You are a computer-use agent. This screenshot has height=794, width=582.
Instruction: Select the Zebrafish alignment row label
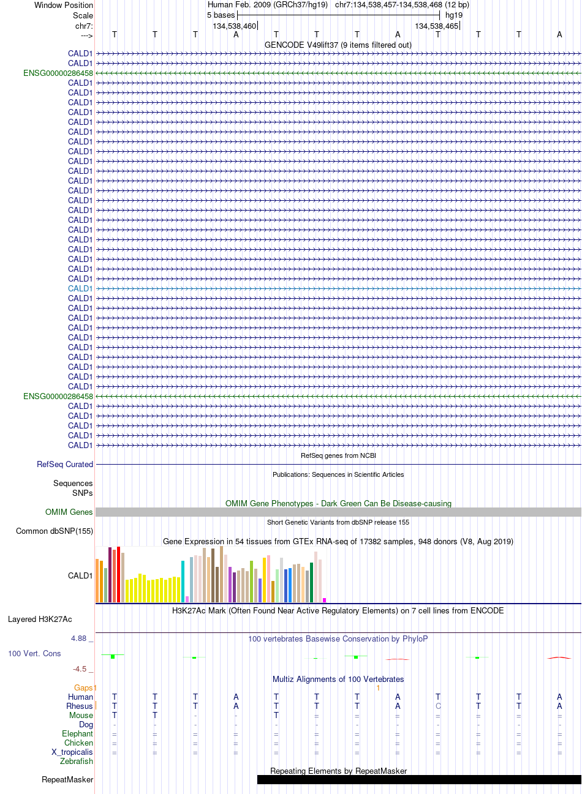coord(77,761)
